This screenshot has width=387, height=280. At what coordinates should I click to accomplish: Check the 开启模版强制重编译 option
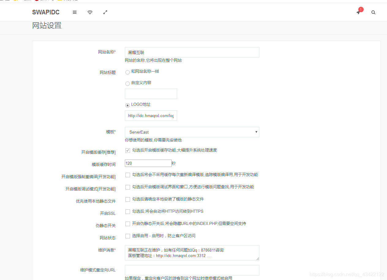tap(128, 175)
